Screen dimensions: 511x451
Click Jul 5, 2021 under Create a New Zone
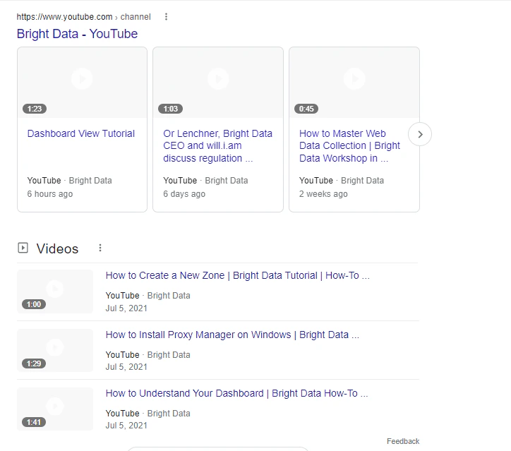click(x=126, y=308)
